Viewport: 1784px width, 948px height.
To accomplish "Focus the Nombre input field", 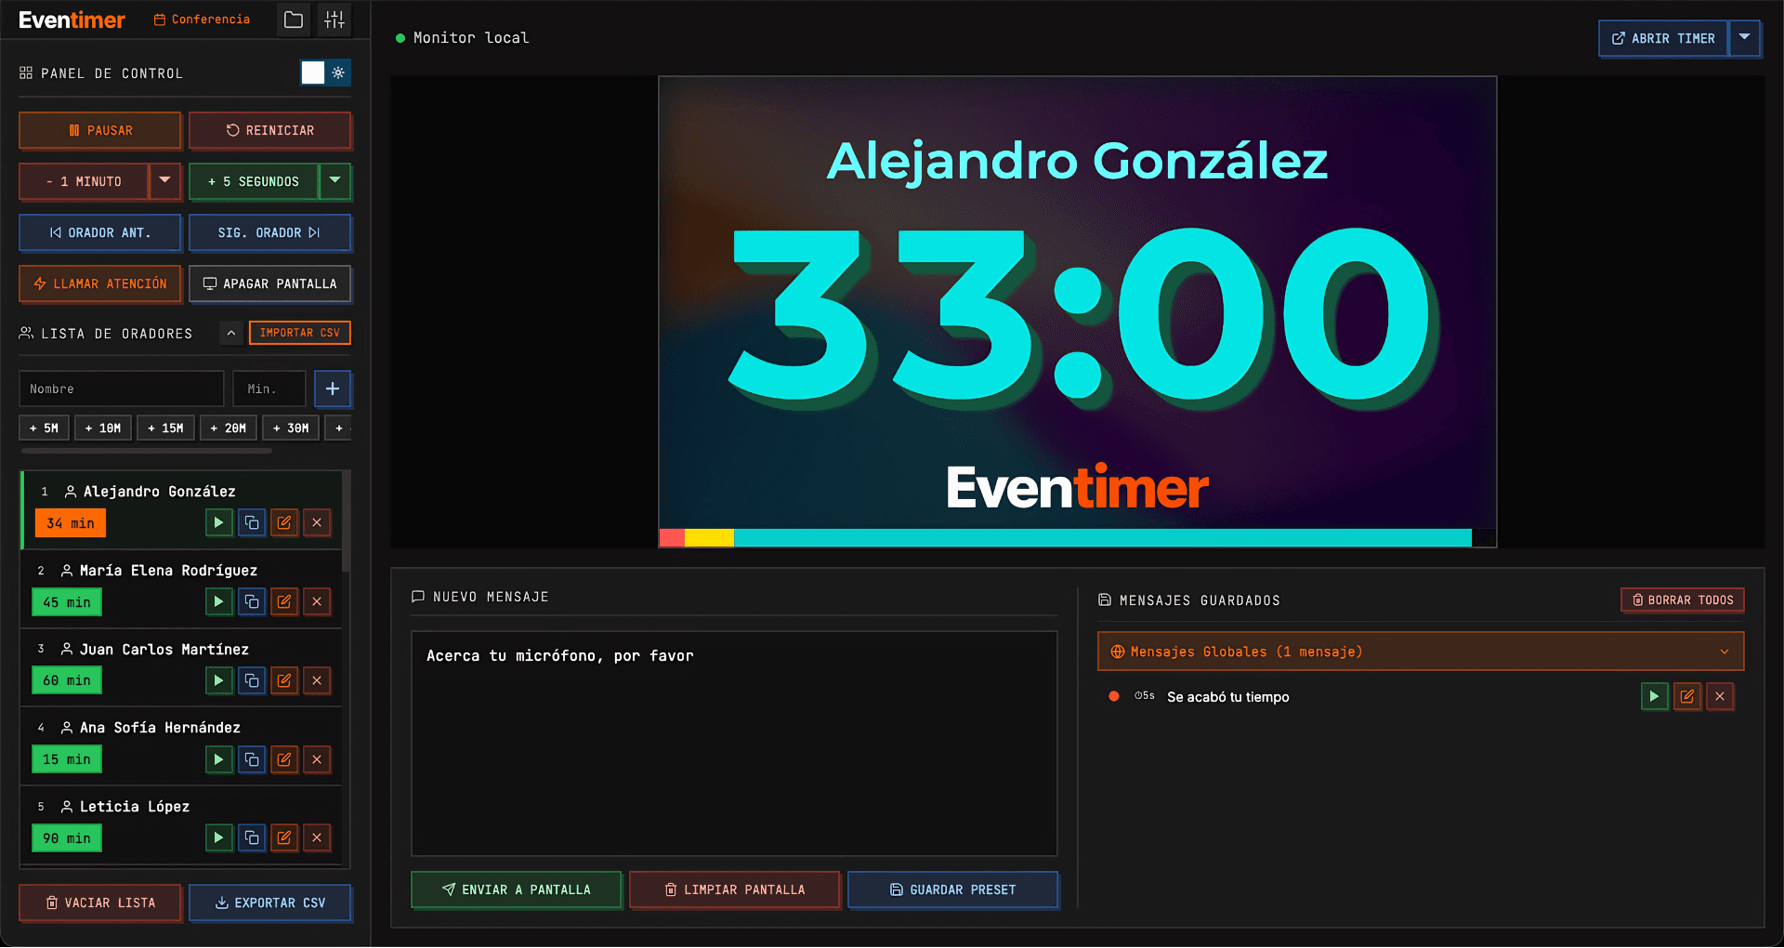I will pyautogui.click(x=122, y=388).
